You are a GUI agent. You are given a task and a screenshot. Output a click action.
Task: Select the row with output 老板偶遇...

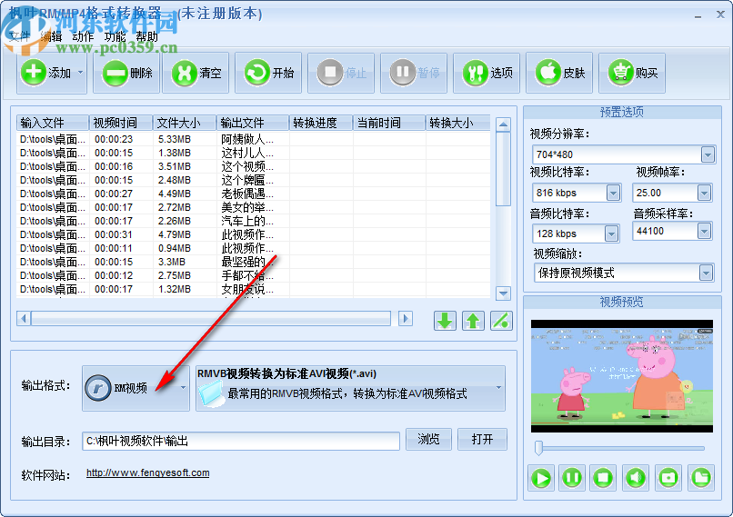point(254,194)
